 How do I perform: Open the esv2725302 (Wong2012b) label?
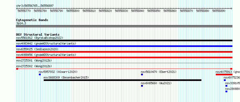tap(34, 66)
